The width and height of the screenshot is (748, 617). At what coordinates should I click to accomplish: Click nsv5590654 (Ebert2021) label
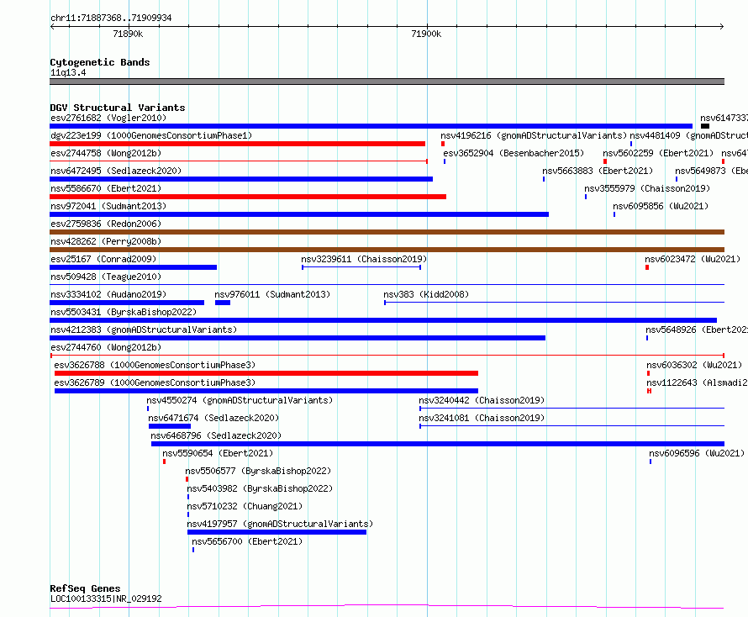click(218, 453)
